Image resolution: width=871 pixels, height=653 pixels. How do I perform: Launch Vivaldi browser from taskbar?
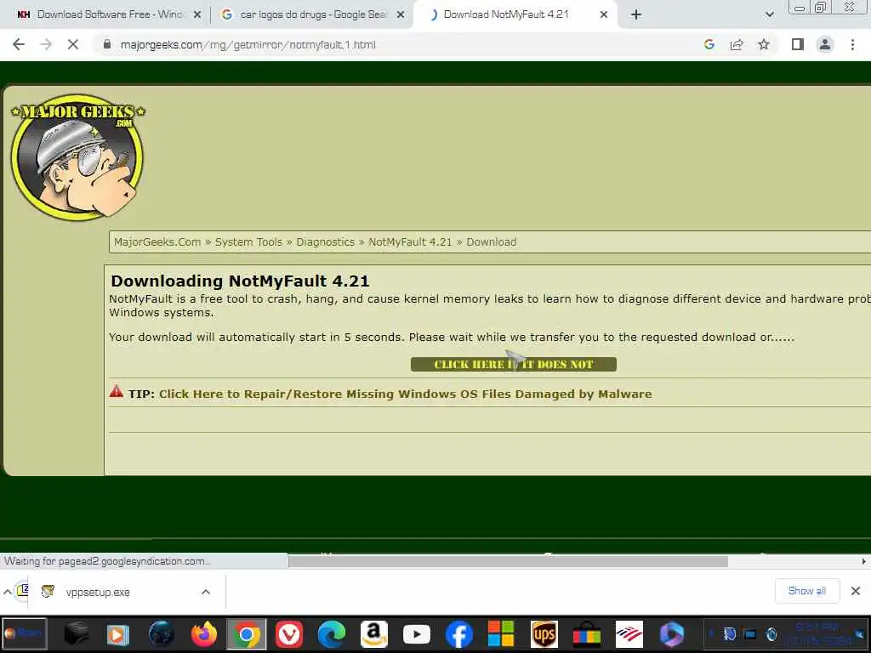point(289,633)
